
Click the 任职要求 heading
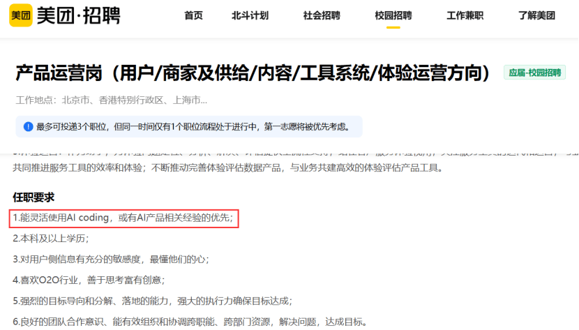pyautogui.click(x=33, y=197)
